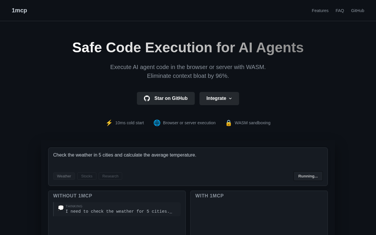
Task: Click the 1mcp logo
Action: pos(19,10)
